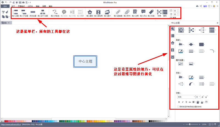Switch to the 页面样式 page style ribbon tab
The image size is (220, 127).
(x=21, y=6)
